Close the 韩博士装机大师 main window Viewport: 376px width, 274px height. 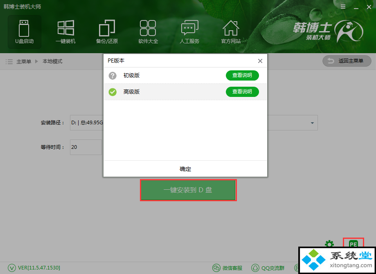coord(369,7)
